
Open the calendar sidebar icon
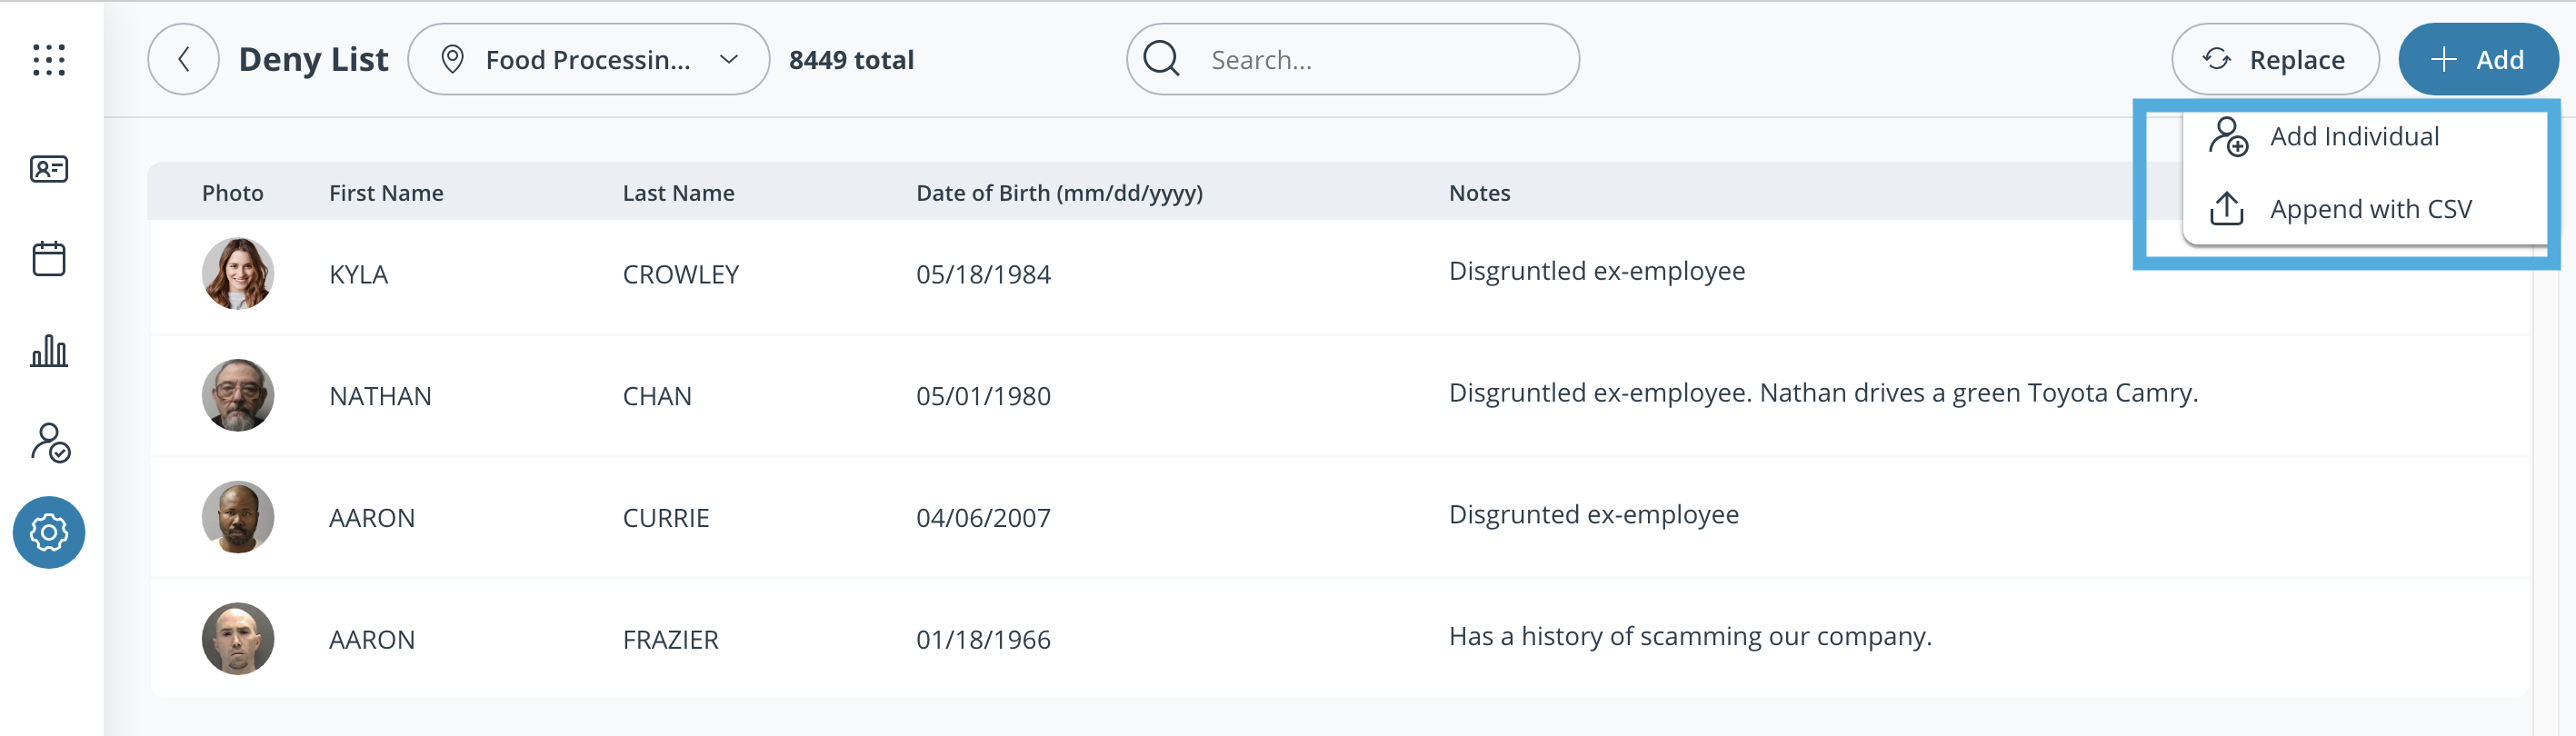point(48,259)
